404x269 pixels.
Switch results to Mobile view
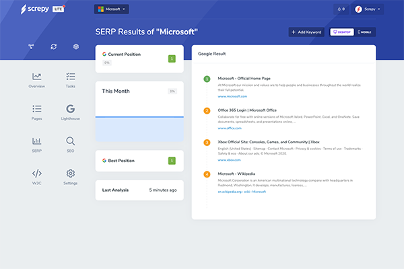[365, 32]
